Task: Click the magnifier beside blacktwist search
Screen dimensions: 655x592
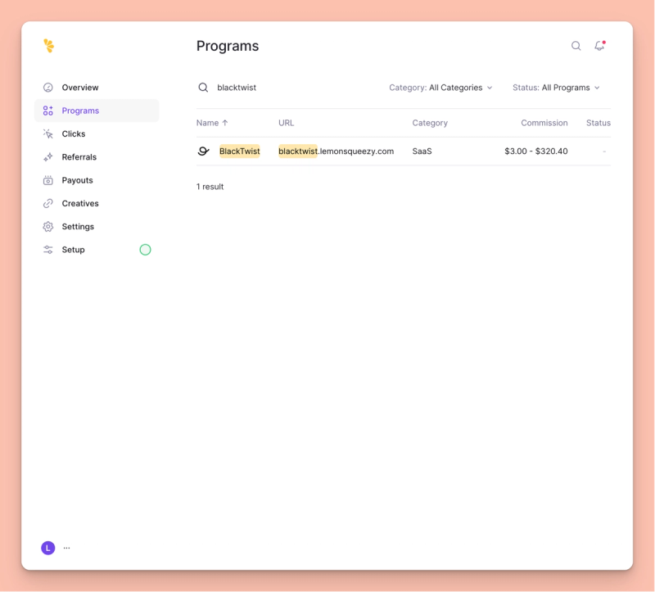Action: (x=203, y=88)
